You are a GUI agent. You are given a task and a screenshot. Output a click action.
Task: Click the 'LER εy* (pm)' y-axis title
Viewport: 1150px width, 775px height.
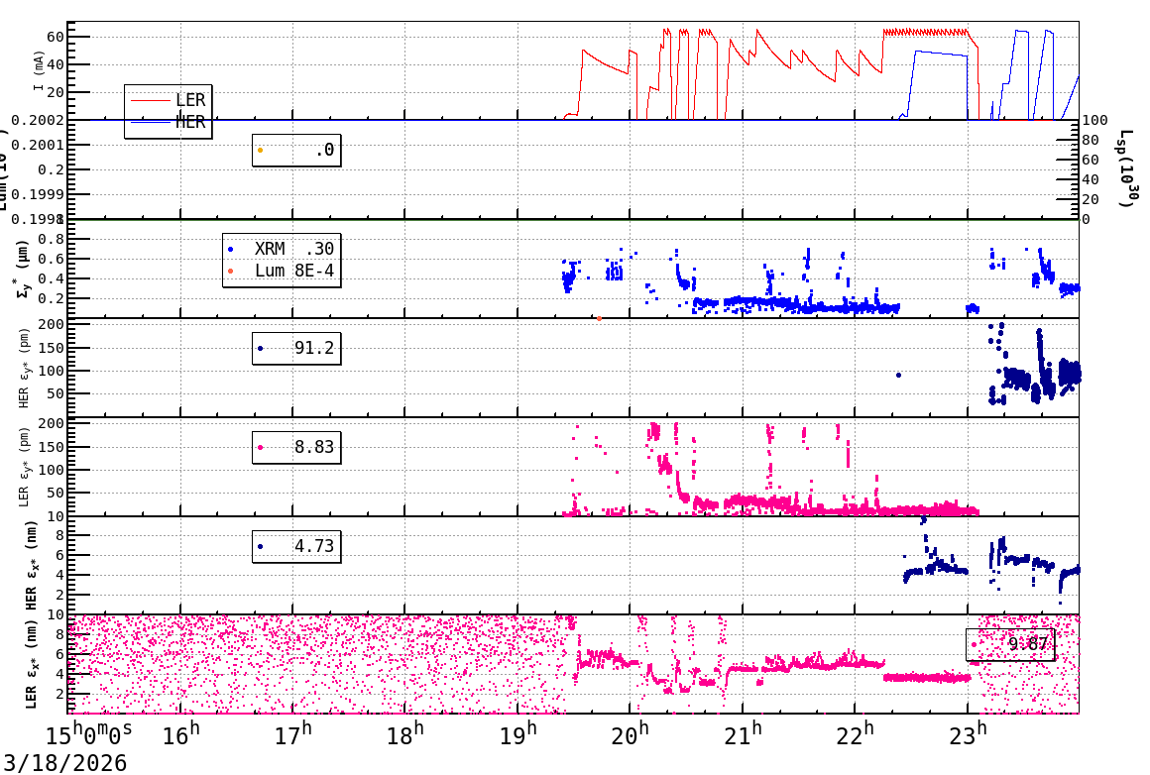click(24, 467)
